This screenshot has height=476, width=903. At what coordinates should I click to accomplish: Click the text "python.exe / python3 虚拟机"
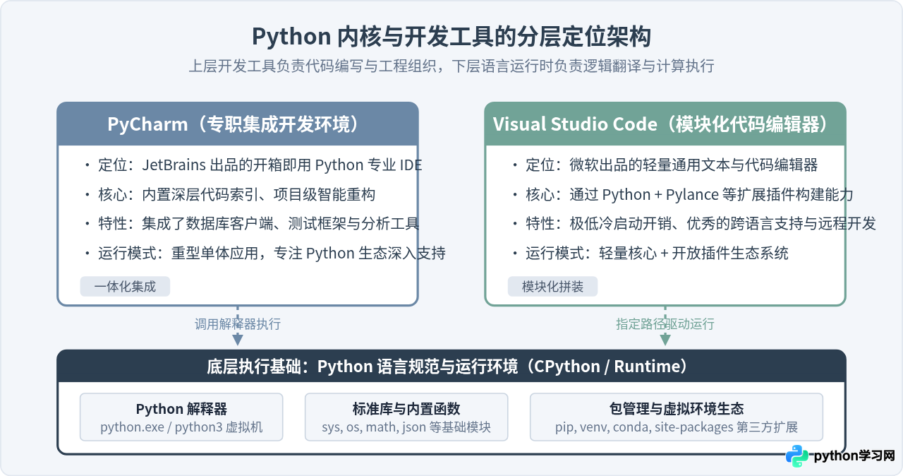[181, 427]
